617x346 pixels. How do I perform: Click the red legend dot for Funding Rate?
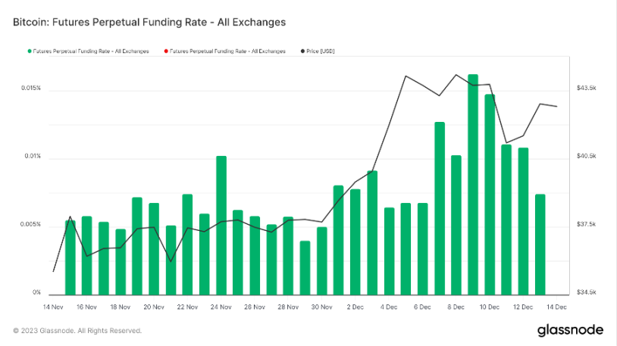click(167, 51)
